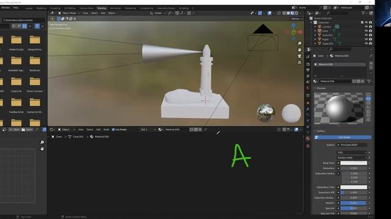Click the shader editor pan hand icon
The width and height of the screenshot is (391, 219).
(42, 148)
